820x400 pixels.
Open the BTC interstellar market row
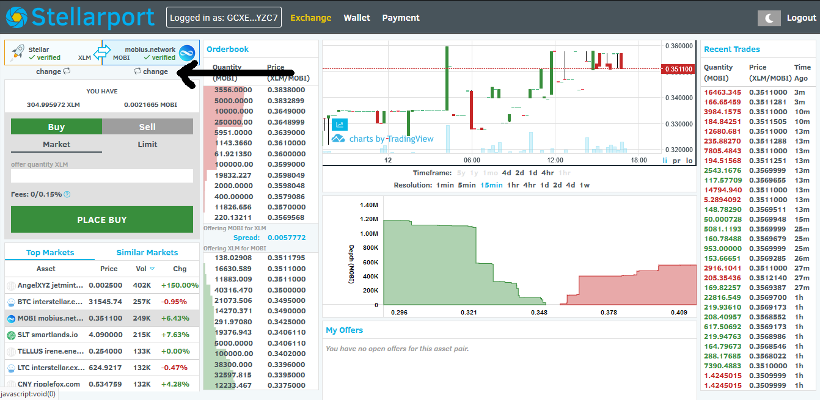(x=102, y=302)
